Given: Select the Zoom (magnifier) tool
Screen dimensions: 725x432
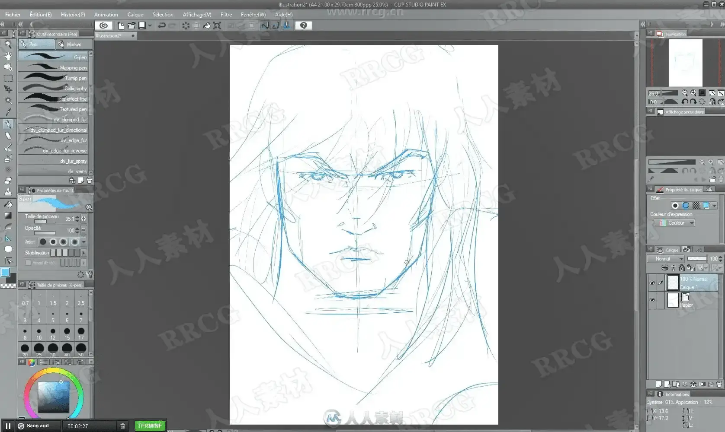Looking at the screenshot, I should [x=8, y=44].
